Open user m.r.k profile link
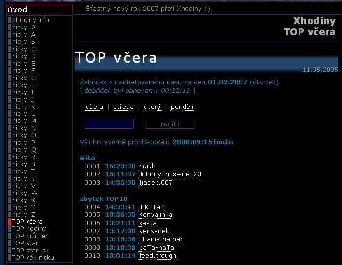Viewport: 342px width, 265px height. [147, 166]
